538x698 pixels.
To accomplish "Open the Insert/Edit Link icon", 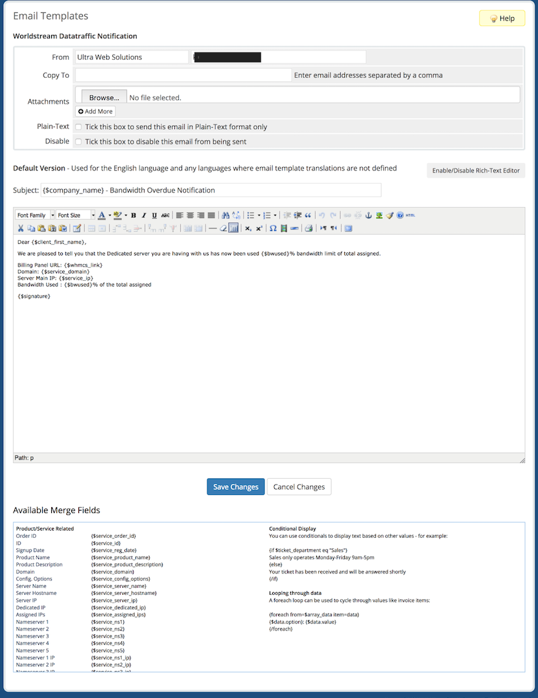I will (347, 215).
